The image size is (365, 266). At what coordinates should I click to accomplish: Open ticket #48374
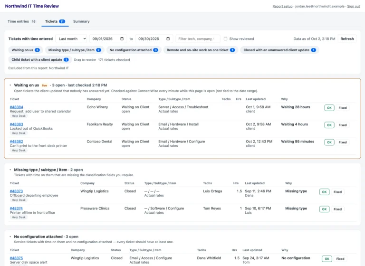(x=16, y=208)
